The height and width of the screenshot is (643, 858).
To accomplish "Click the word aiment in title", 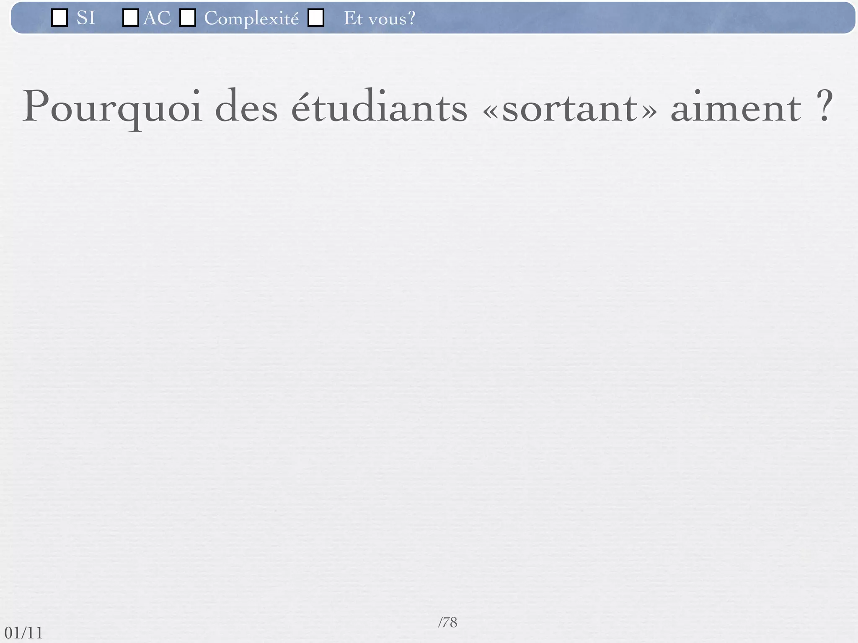I will pos(736,108).
